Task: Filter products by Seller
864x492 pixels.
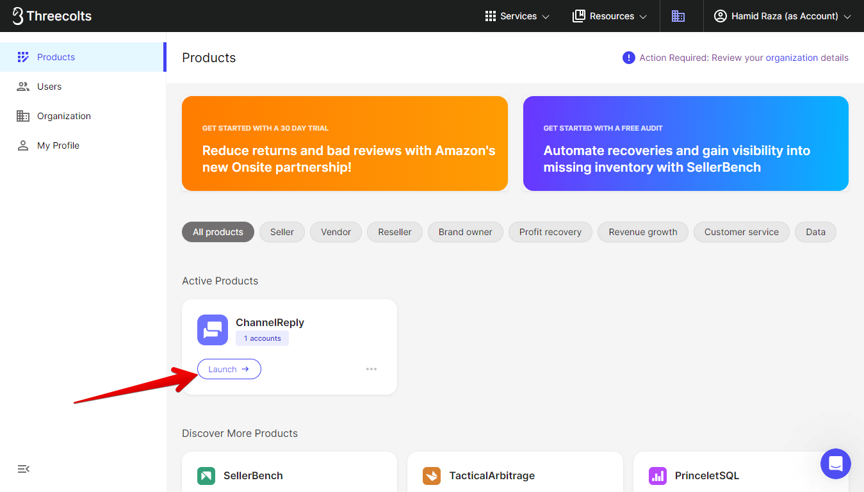Action: click(x=282, y=232)
